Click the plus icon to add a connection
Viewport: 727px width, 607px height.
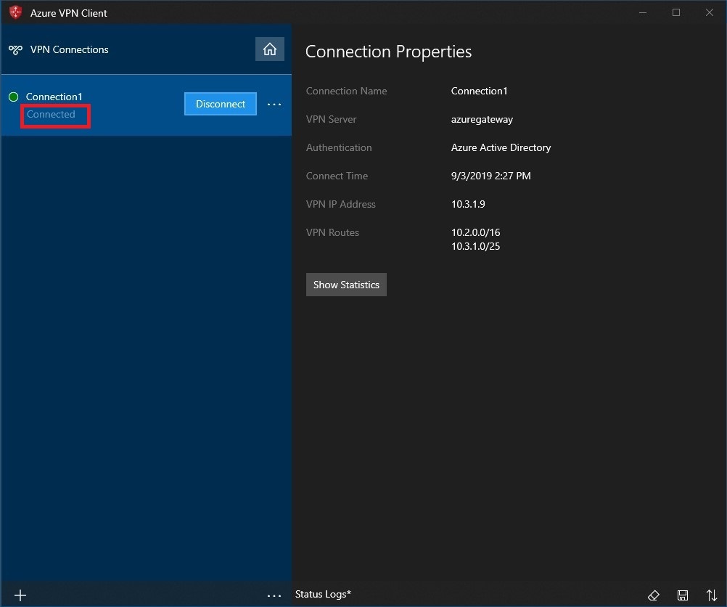pos(20,595)
